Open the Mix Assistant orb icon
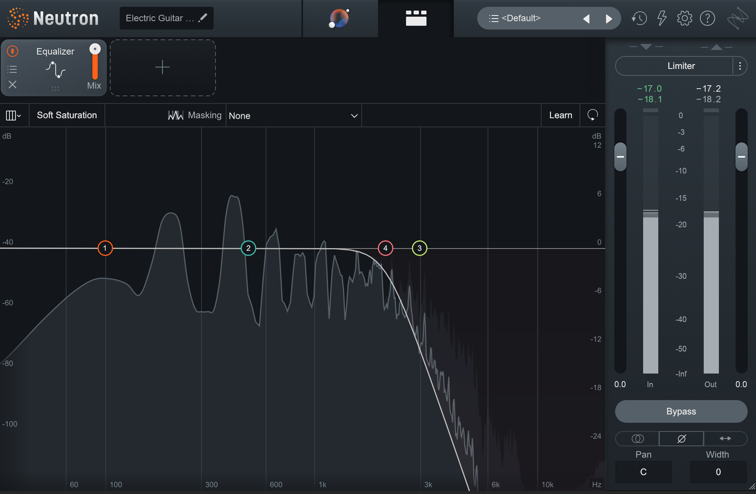 click(339, 18)
